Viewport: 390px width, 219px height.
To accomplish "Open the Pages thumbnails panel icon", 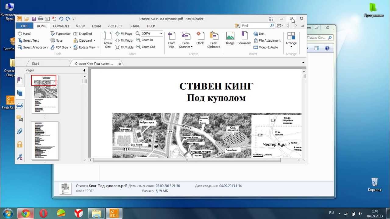I will (20, 93).
